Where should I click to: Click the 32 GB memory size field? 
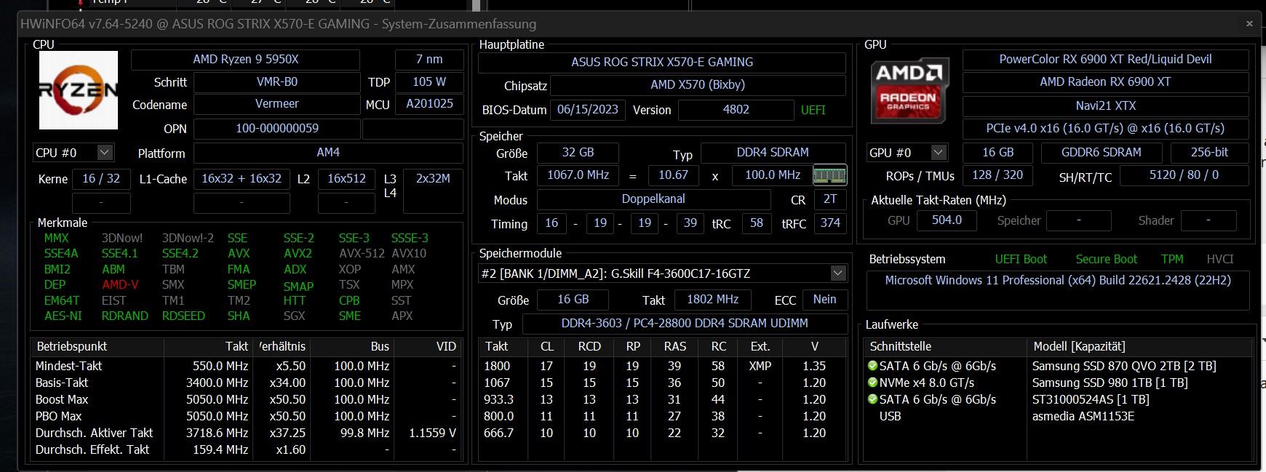[x=578, y=153]
